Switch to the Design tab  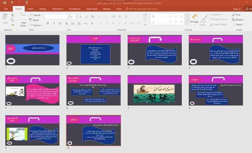pos(43,9)
